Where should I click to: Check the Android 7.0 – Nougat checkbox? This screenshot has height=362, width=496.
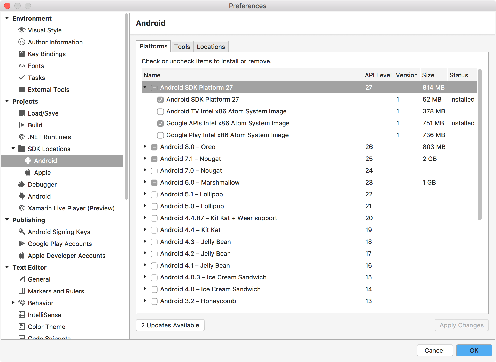point(154,171)
